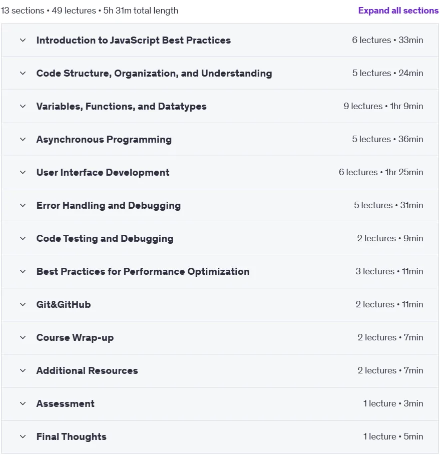Expand Code Structure, Organization, and Understanding chevron

[x=23, y=74]
